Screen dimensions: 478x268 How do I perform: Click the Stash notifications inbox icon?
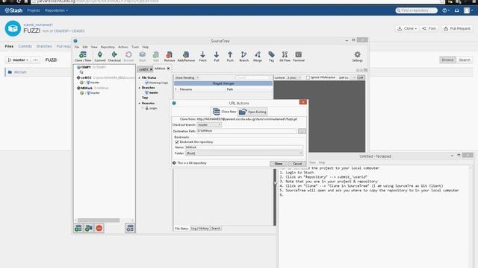pyautogui.click(x=456, y=10)
